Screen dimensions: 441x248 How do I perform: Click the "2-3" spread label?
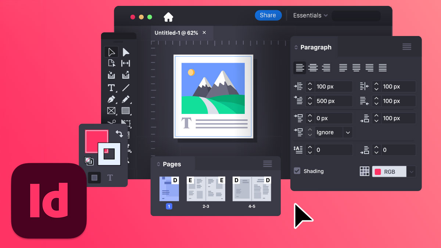(206, 206)
